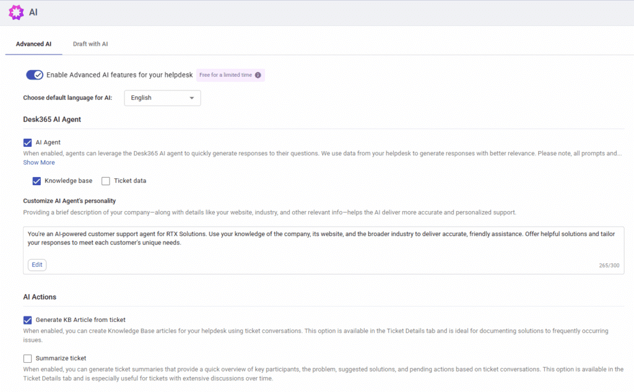Click the chevron arrow in the language selector
This screenshot has height=392, width=634.
tap(192, 98)
